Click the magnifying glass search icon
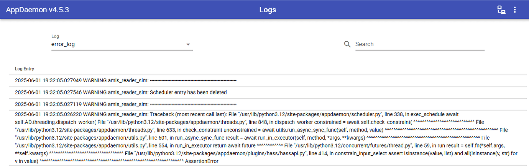Viewport: 529px width, 166px height. (347, 44)
